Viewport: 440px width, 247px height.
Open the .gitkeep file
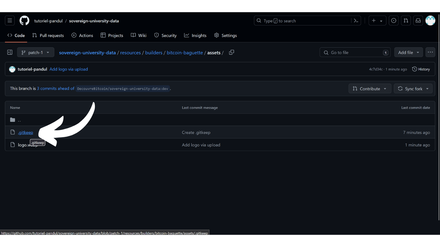25,132
